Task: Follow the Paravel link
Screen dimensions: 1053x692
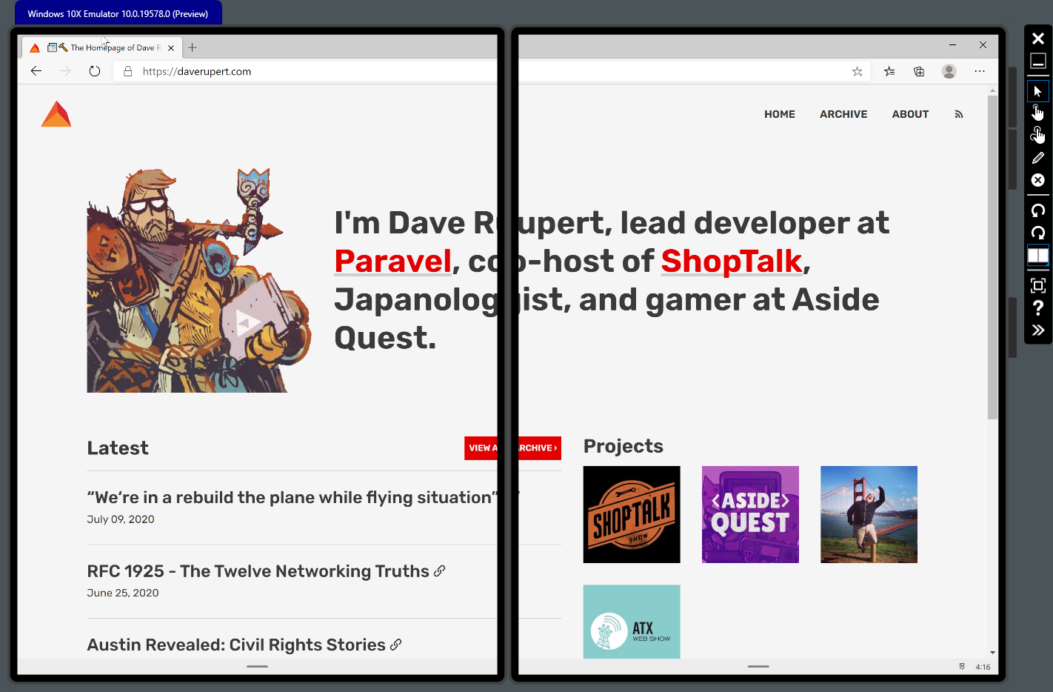Action: [x=392, y=261]
